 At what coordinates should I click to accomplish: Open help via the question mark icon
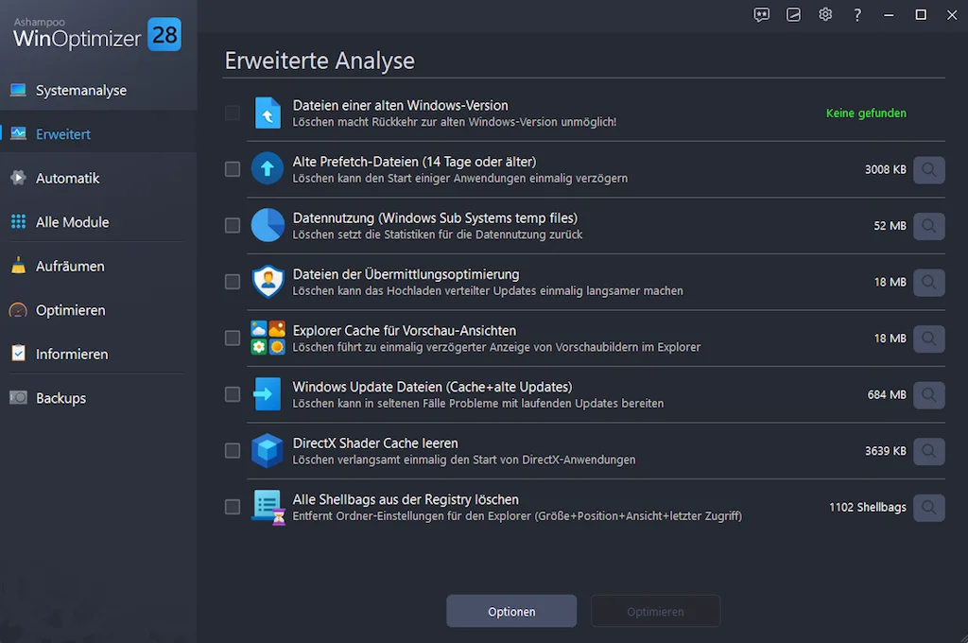pos(857,14)
